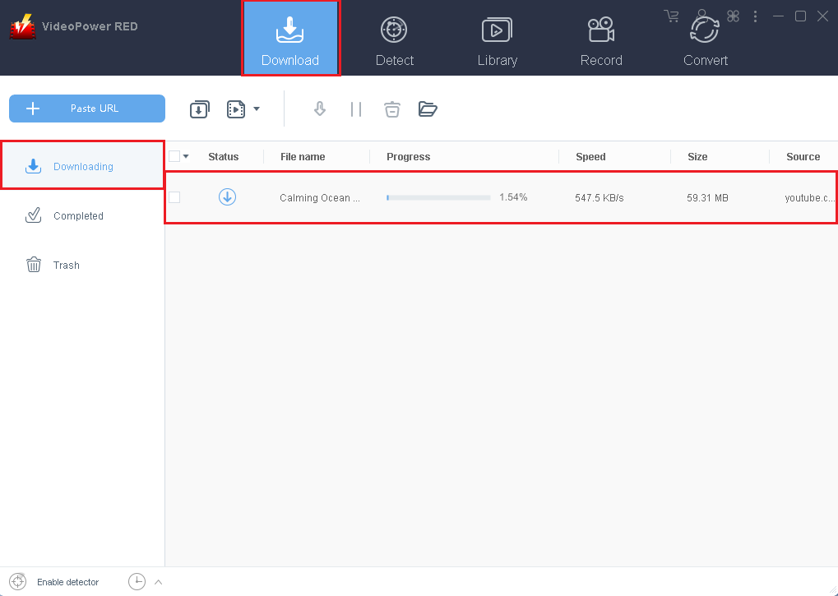Switch to the Library tab
Image resolution: width=838 pixels, height=596 pixels.
point(497,38)
